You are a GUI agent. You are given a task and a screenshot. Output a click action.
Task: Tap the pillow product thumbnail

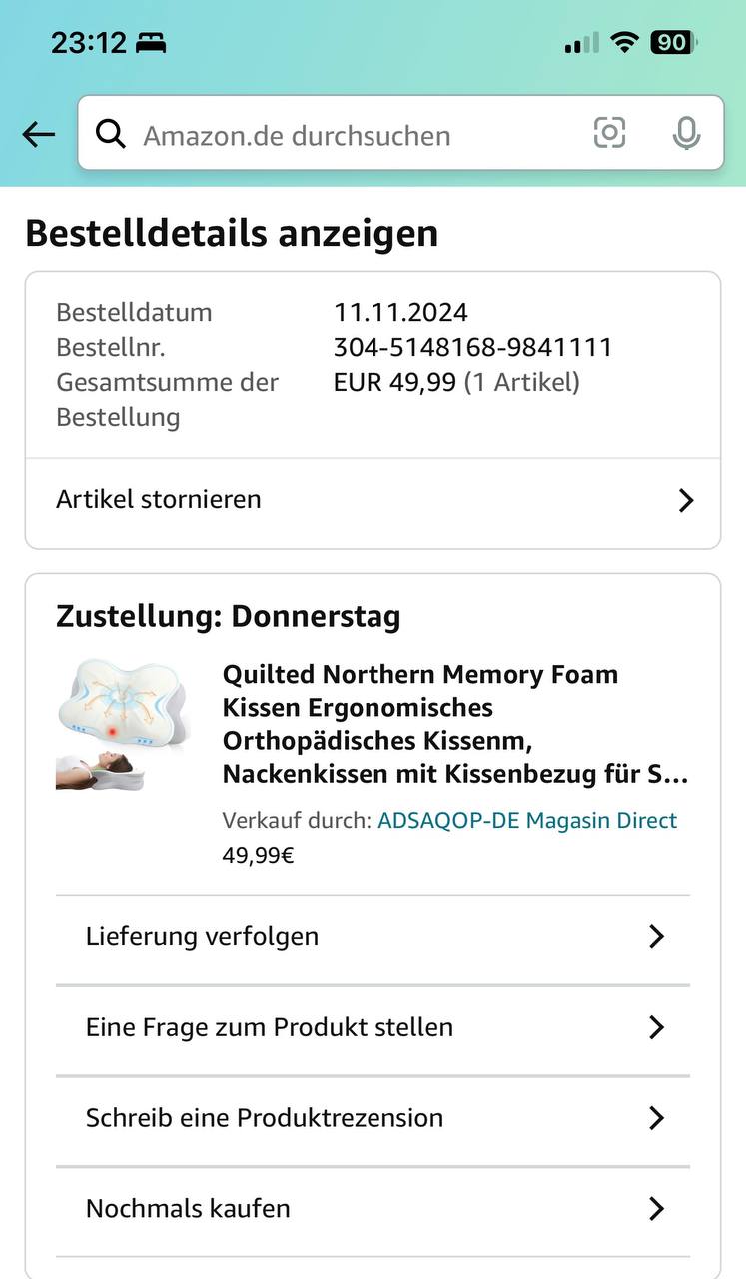(122, 725)
